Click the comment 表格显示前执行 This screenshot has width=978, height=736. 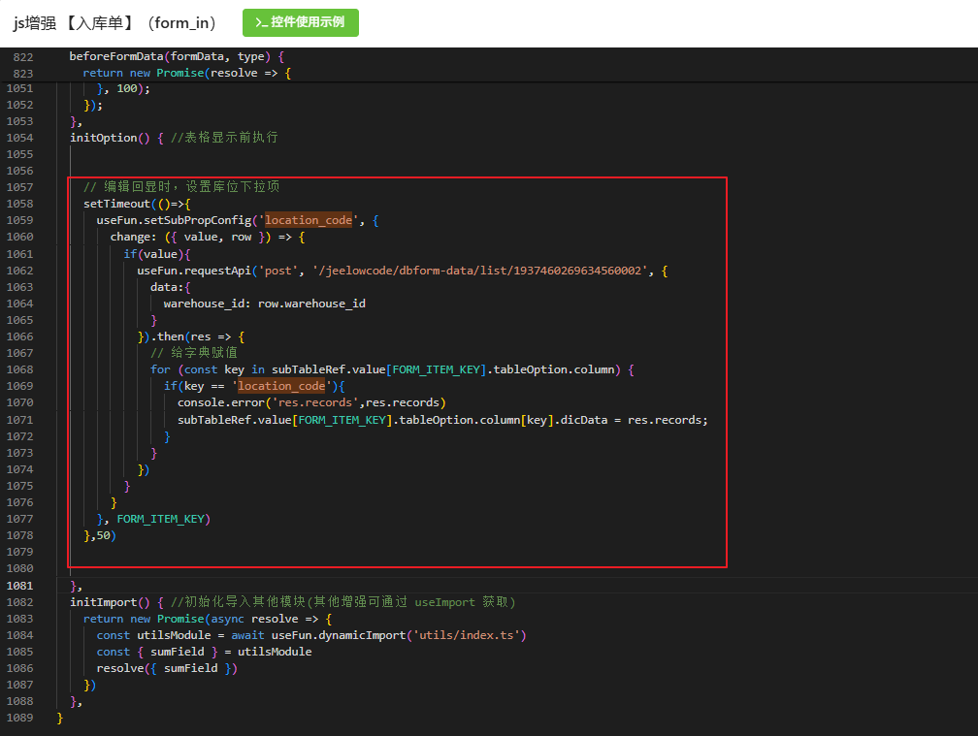(224, 138)
